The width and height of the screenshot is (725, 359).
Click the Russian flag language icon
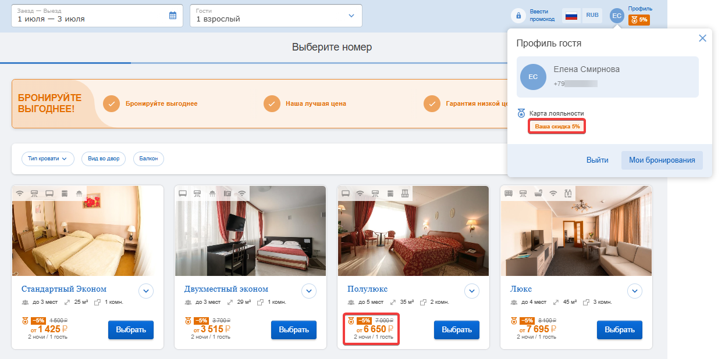click(571, 16)
